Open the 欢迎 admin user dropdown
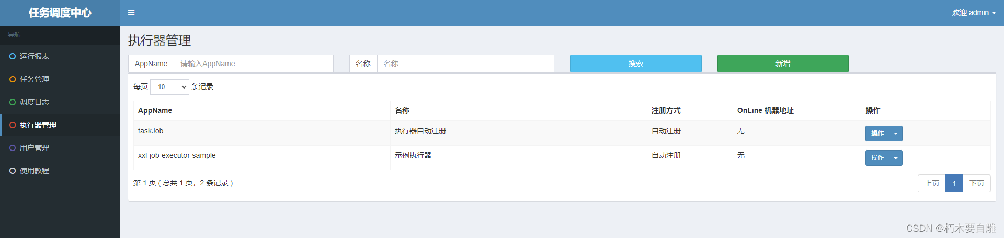Viewport: 1004px width, 238px height. (974, 12)
